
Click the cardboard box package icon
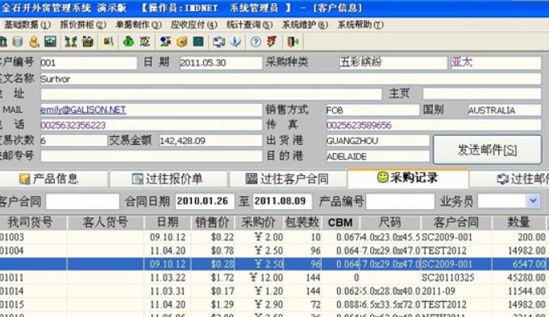(181, 42)
